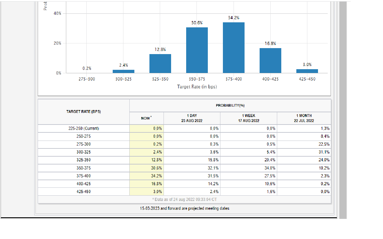The image size is (383, 239).
Task: Click the 275-300 x-axis label
Action: pyautogui.click(x=87, y=79)
